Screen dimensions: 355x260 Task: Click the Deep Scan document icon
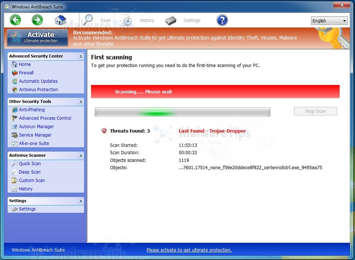(x=15, y=172)
